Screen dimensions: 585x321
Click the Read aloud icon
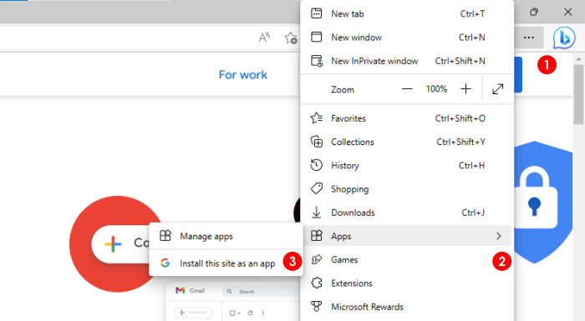(265, 38)
